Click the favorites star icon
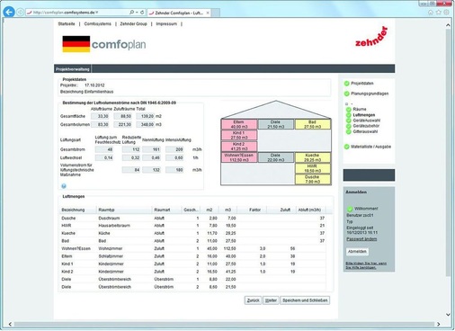455x331 pixels. point(439,13)
